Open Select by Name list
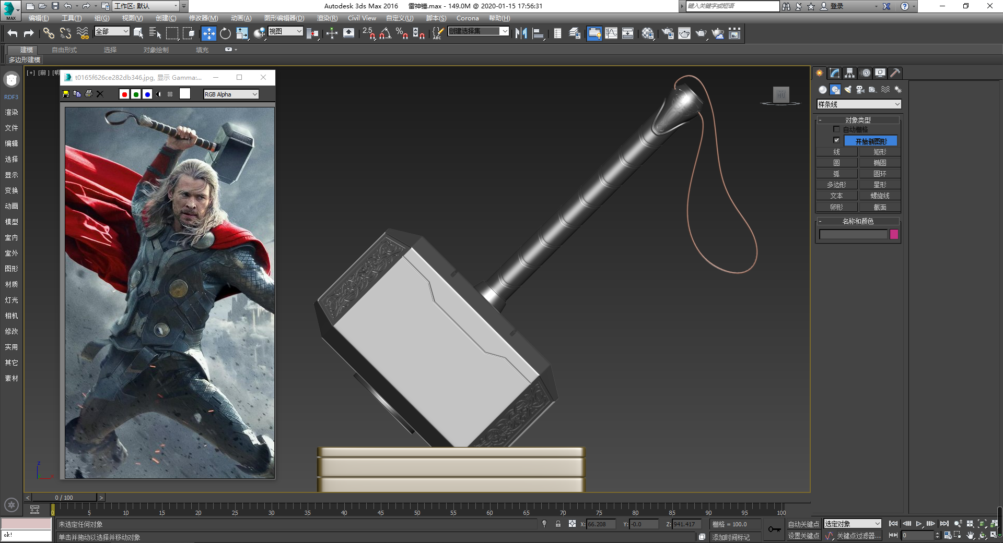This screenshot has height=543, width=1003. [x=155, y=33]
